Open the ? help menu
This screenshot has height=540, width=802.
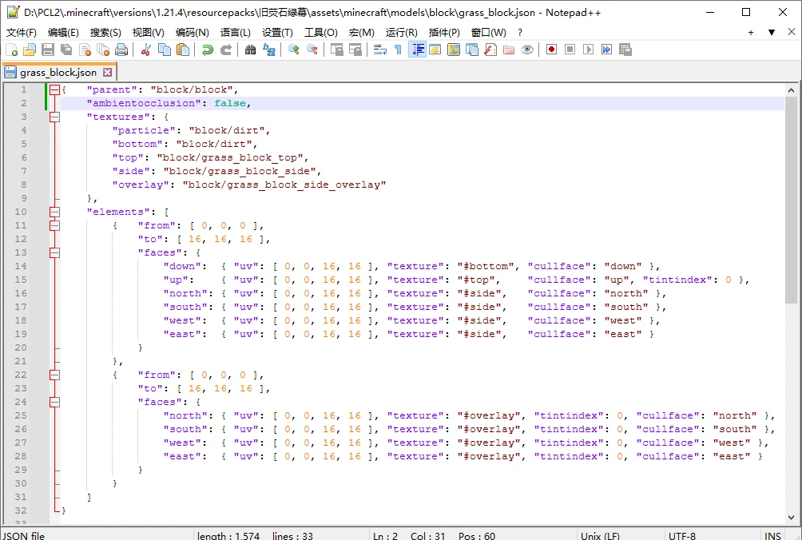click(x=520, y=32)
